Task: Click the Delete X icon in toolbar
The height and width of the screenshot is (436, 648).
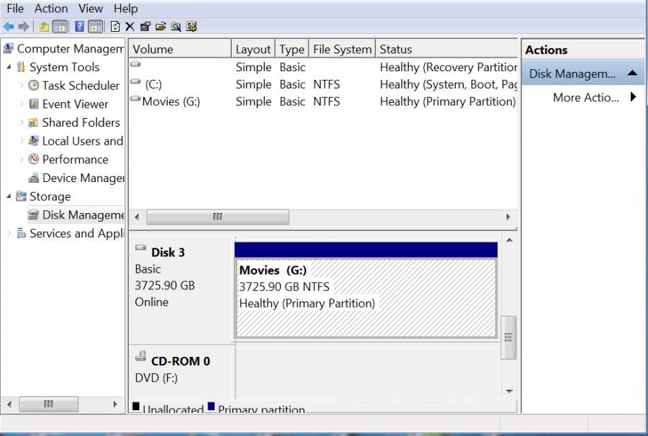Action: [x=130, y=27]
